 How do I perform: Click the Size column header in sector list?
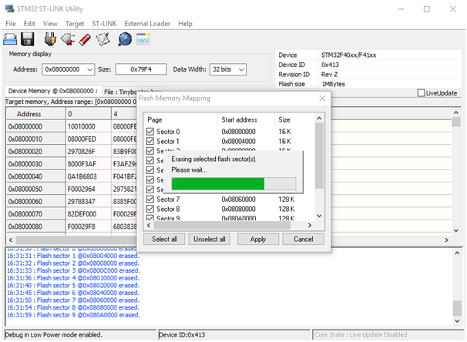pyautogui.click(x=294, y=119)
